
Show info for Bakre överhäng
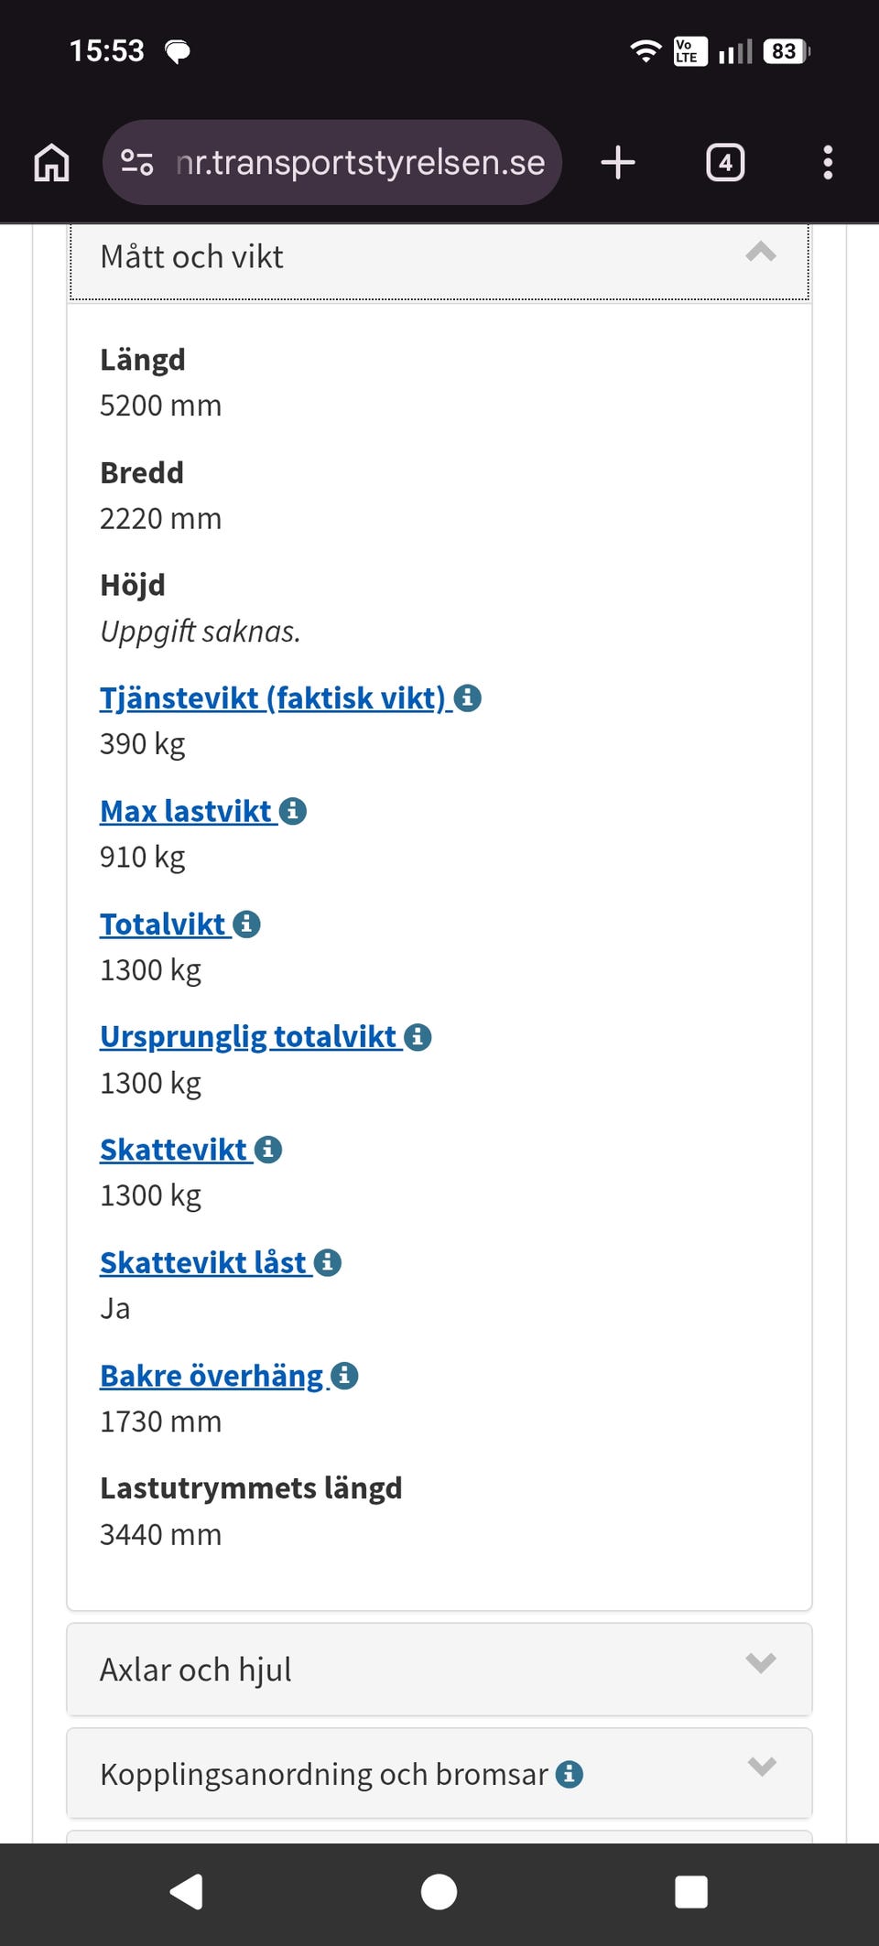pyautogui.click(x=344, y=1376)
